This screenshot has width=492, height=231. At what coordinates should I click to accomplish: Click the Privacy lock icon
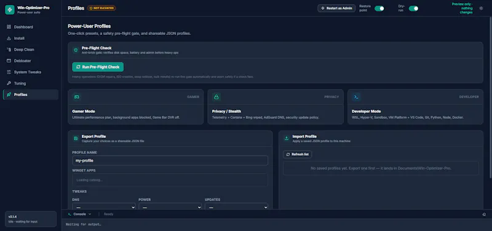(216, 97)
